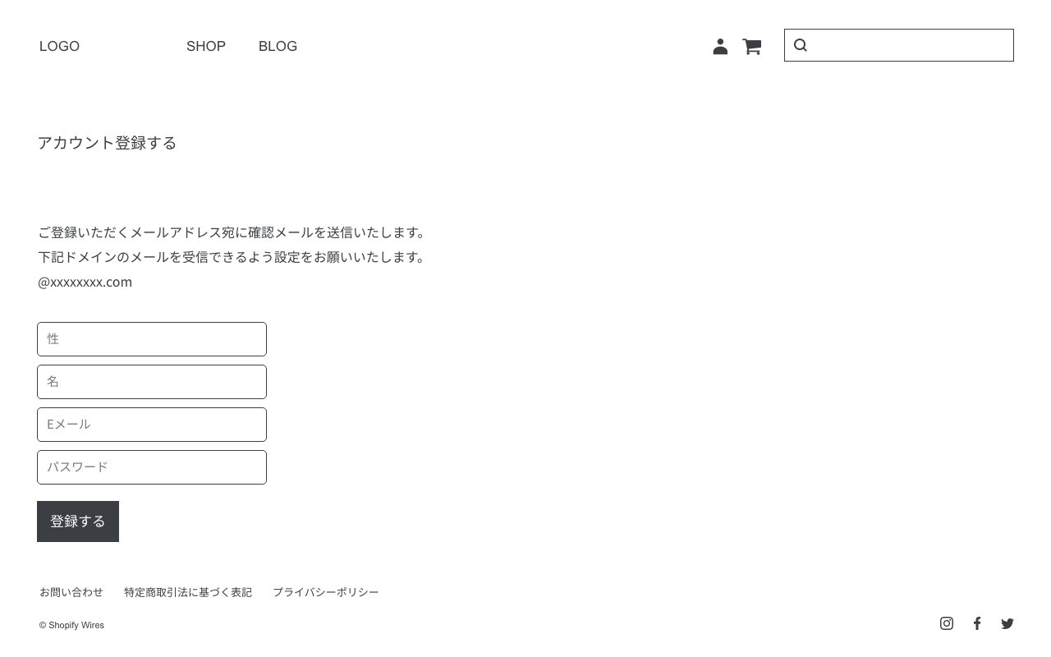
Task: Focus the 性 (last name) field
Action: [x=152, y=339]
